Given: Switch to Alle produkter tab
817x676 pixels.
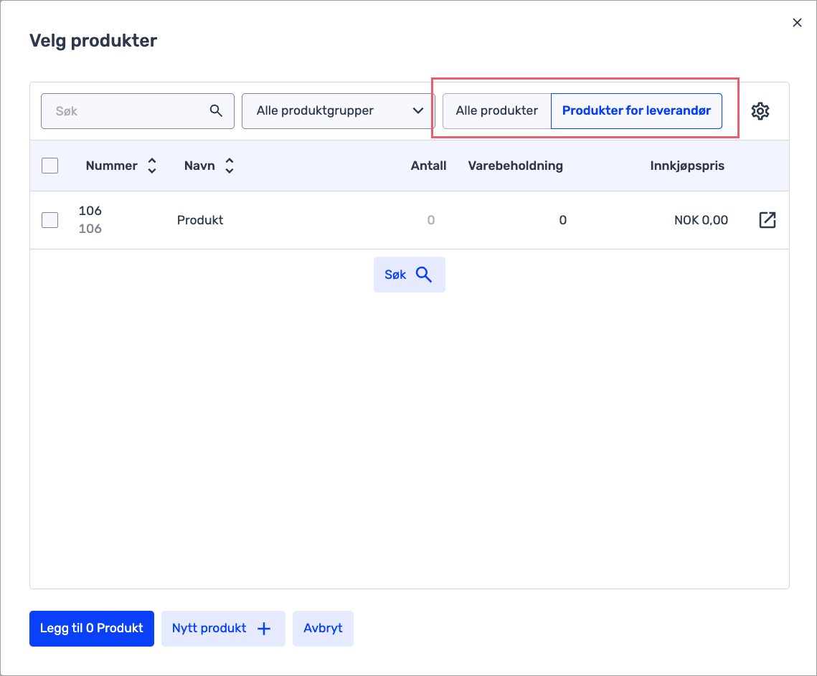Looking at the screenshot, I should (496, 111).
